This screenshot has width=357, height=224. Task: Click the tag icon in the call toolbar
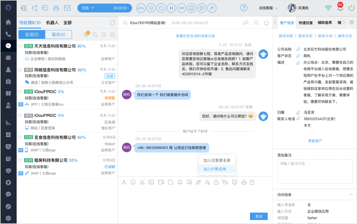[212, 8]
